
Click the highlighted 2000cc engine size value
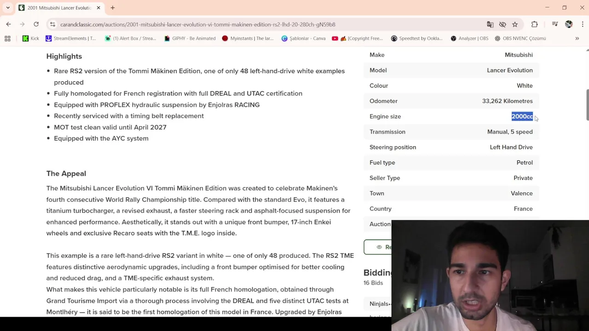pyautogui.click(x=522, y=116)
